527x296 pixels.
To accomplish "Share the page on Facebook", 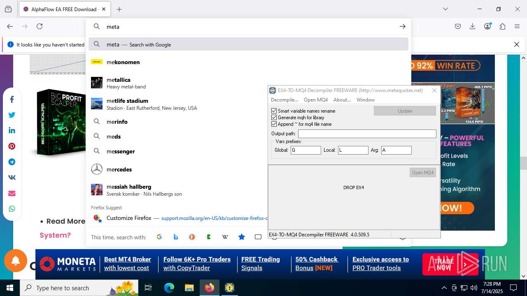I will 12,99.
